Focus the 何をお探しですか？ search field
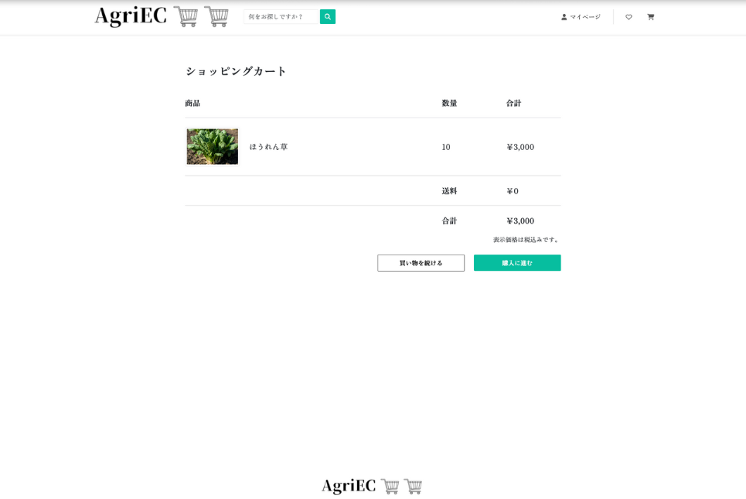 point(281,16)
